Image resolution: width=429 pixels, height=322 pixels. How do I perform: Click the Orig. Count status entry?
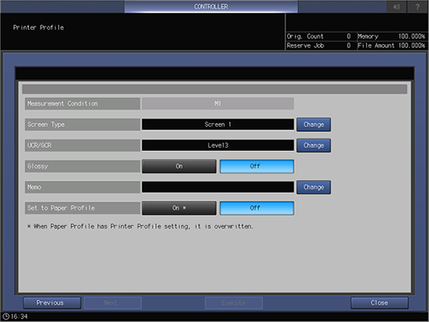320,37
